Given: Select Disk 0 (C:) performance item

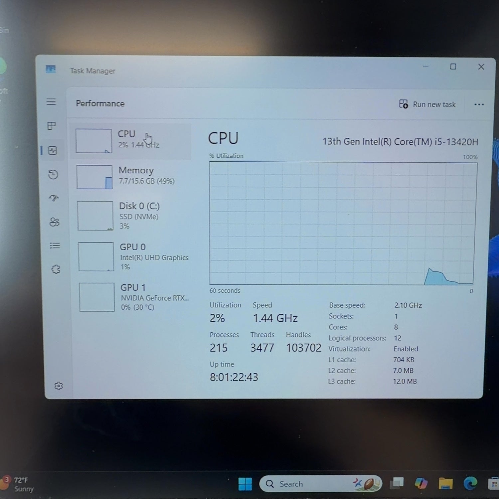Looking at the screenshot, I should 132,216.
